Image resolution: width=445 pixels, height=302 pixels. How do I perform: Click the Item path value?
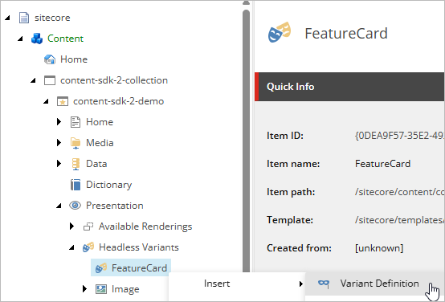pyautogui.click(x=399, y=192)
